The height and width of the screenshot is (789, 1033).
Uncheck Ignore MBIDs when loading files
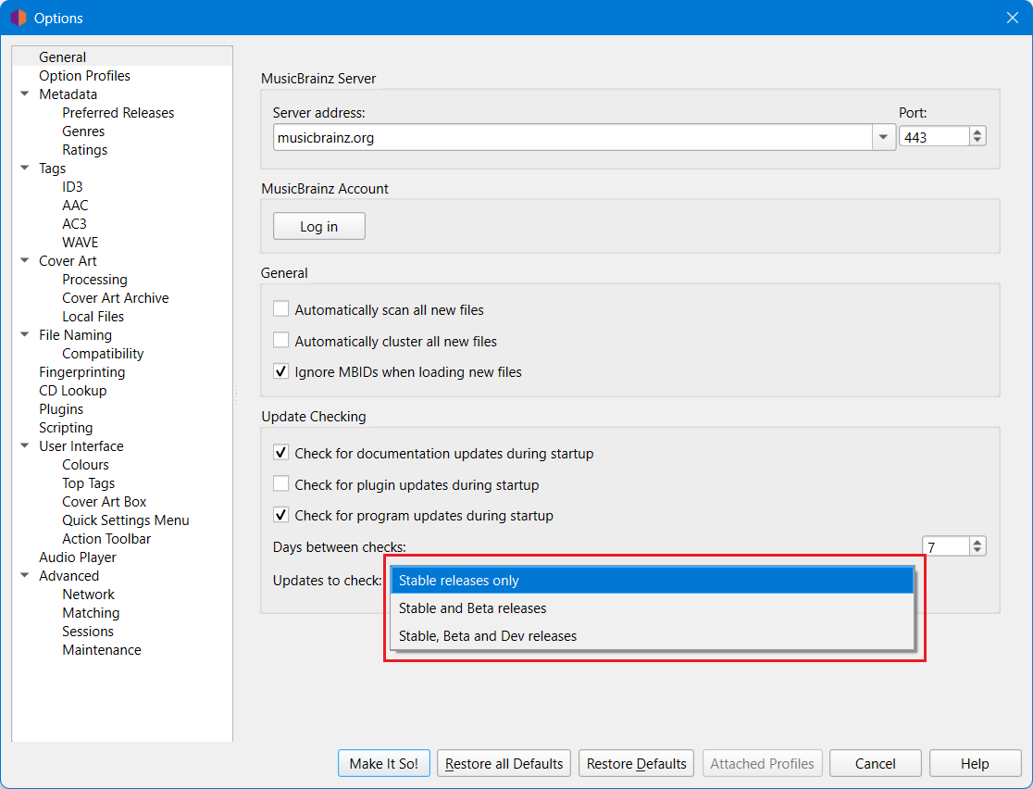click(x=281, y=371)
